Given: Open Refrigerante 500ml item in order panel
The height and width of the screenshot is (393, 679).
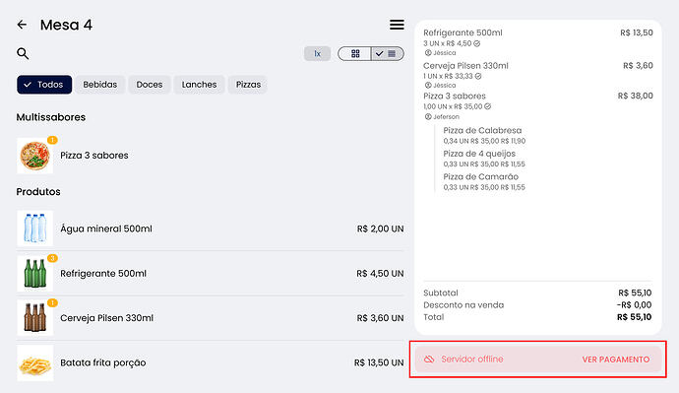Looking at the screenshot, I should (x=538, y=42).
